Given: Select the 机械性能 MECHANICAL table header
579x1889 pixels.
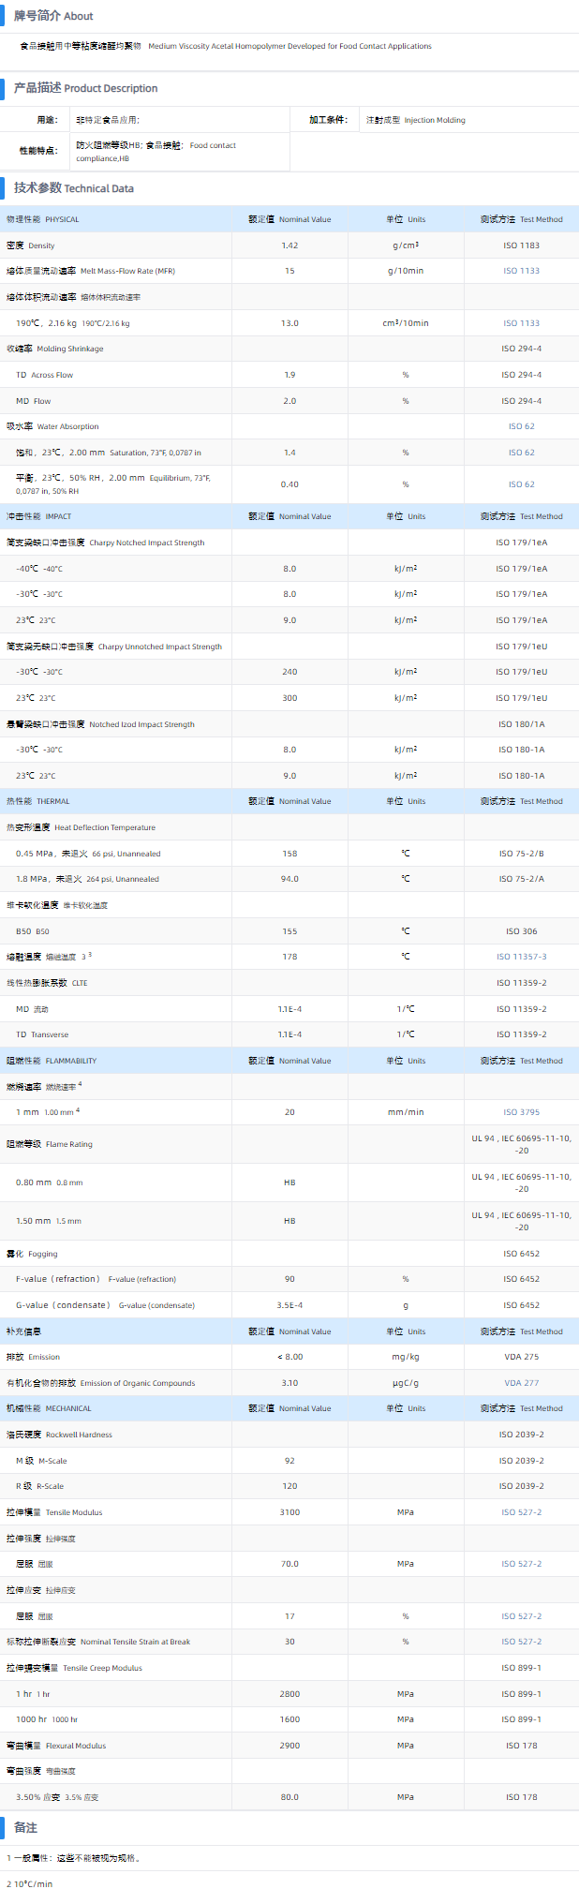Looking at the screenshot, I should click(x=49, y=1408).
